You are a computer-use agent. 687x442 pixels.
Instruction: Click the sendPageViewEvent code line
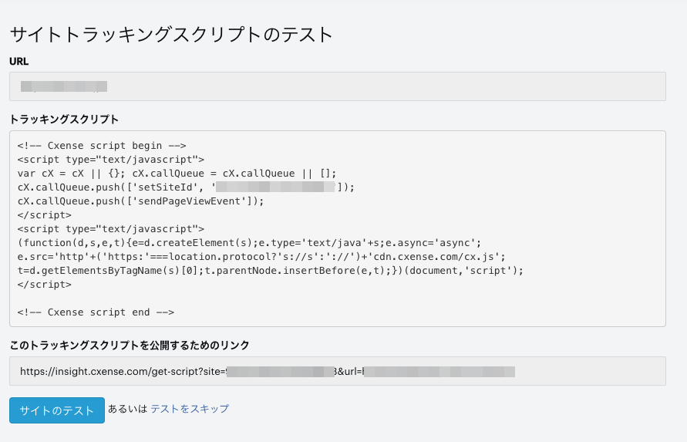tap(140, 201)
